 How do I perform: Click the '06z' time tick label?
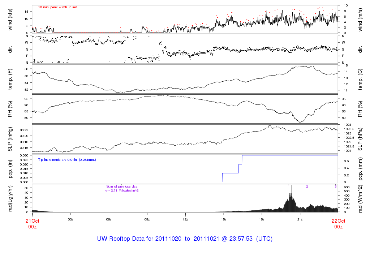pos(108,219)
